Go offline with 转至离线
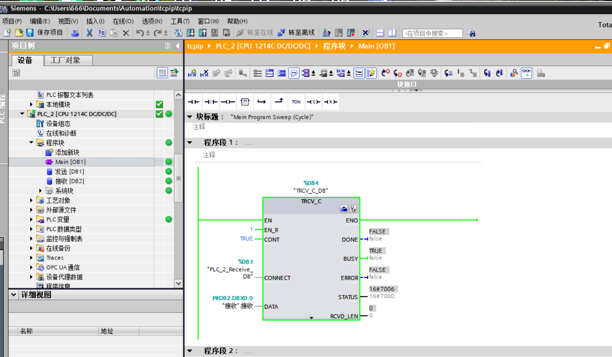Screen dimensions: 612x357 click(296, 33)
